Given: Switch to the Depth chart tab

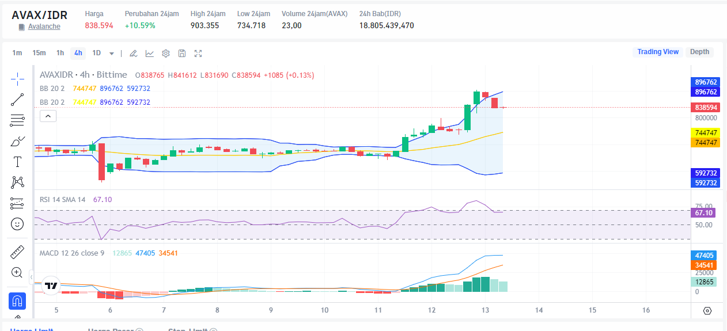Looking at the screenshot, I should (699, 52).
